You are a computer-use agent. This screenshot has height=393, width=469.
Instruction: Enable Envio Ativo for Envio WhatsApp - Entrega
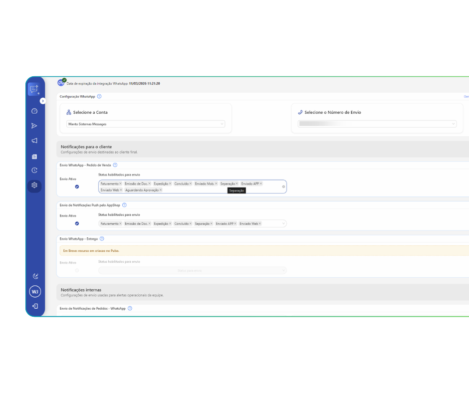click(x=76, y=270)
